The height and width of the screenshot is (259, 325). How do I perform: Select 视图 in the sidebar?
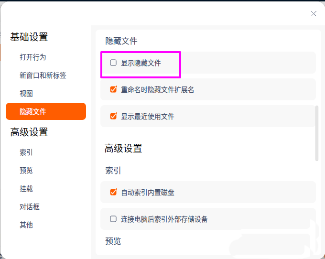pyautogui.click(x=26, y=93)
